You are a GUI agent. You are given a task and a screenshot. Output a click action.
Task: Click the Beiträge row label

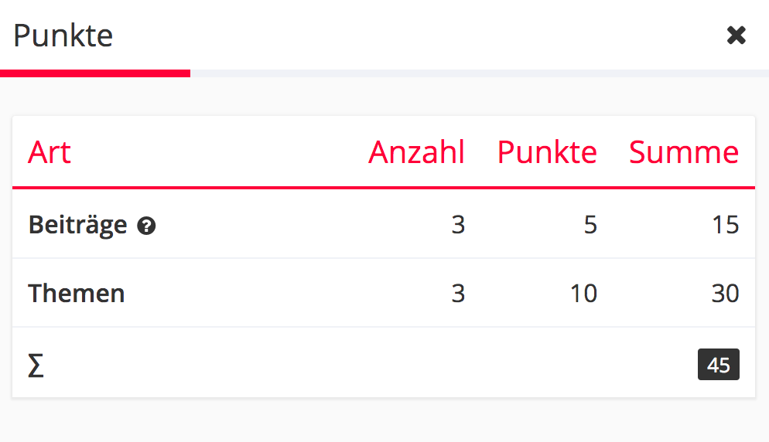[x=77, y=225]
